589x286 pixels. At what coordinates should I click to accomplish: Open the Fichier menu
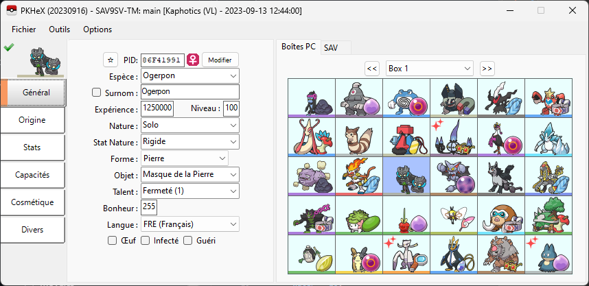tap(23, 29)
